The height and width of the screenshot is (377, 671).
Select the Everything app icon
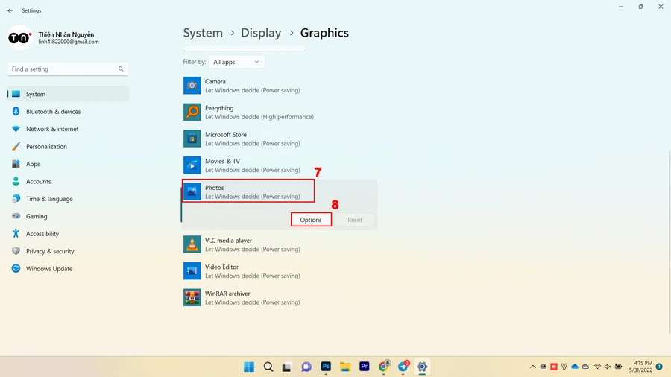(192, 112)
